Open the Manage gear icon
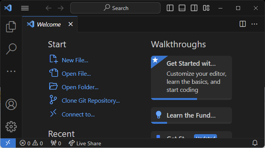Screen dimensions: 265x148 coord(11,126)
